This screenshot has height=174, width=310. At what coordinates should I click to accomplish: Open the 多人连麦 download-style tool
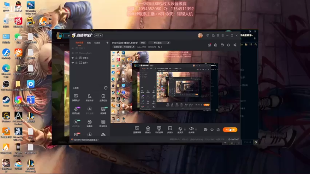click(90, 111)
